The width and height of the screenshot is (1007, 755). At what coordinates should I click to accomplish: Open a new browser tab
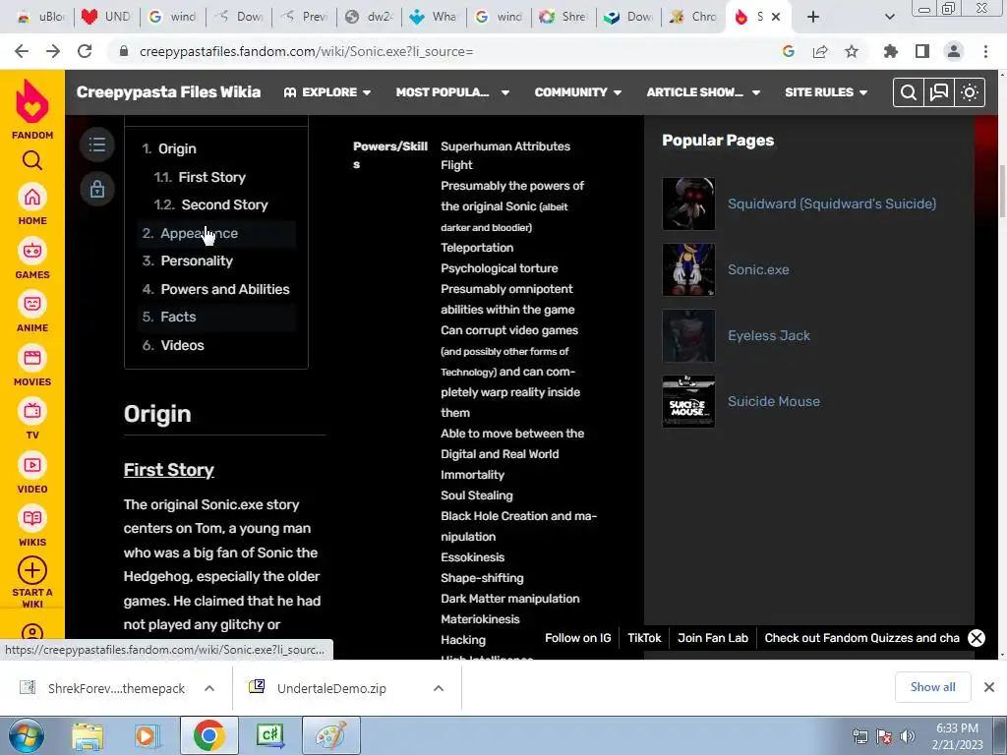click(813, 17)
